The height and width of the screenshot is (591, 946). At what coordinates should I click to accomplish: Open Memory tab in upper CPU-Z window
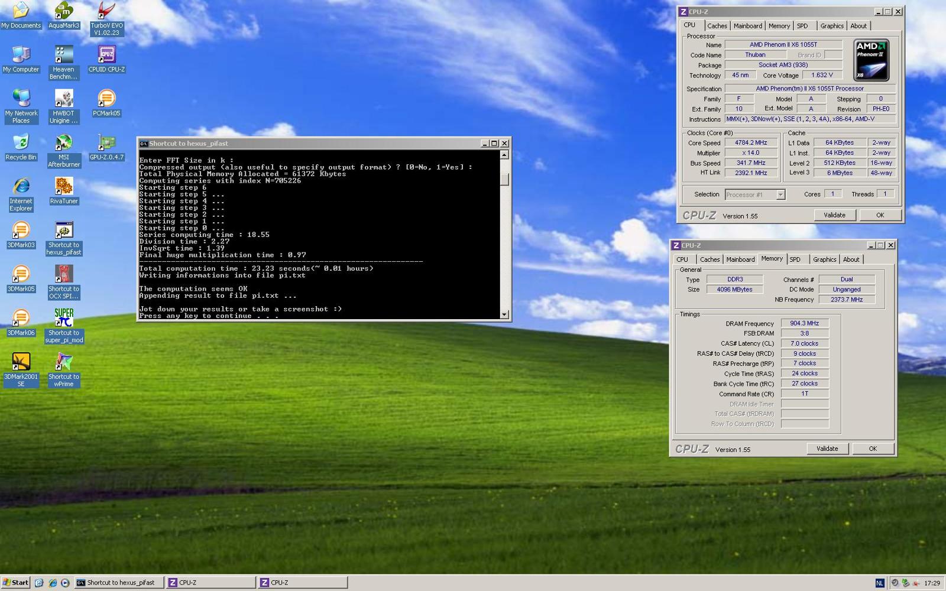point(779,26)
